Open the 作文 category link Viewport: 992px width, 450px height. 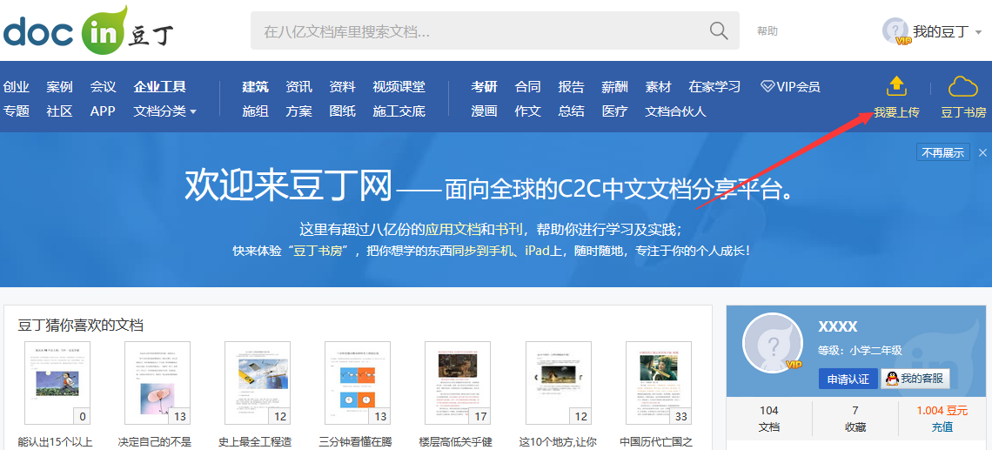[527, 111]
